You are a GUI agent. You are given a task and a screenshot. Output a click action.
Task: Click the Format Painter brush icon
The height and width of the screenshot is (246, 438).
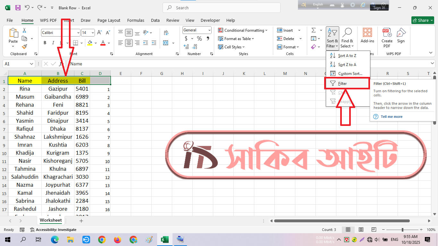[x=24, y=47]
